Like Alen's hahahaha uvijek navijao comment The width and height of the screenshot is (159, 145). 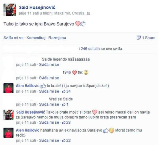point(49,140)
